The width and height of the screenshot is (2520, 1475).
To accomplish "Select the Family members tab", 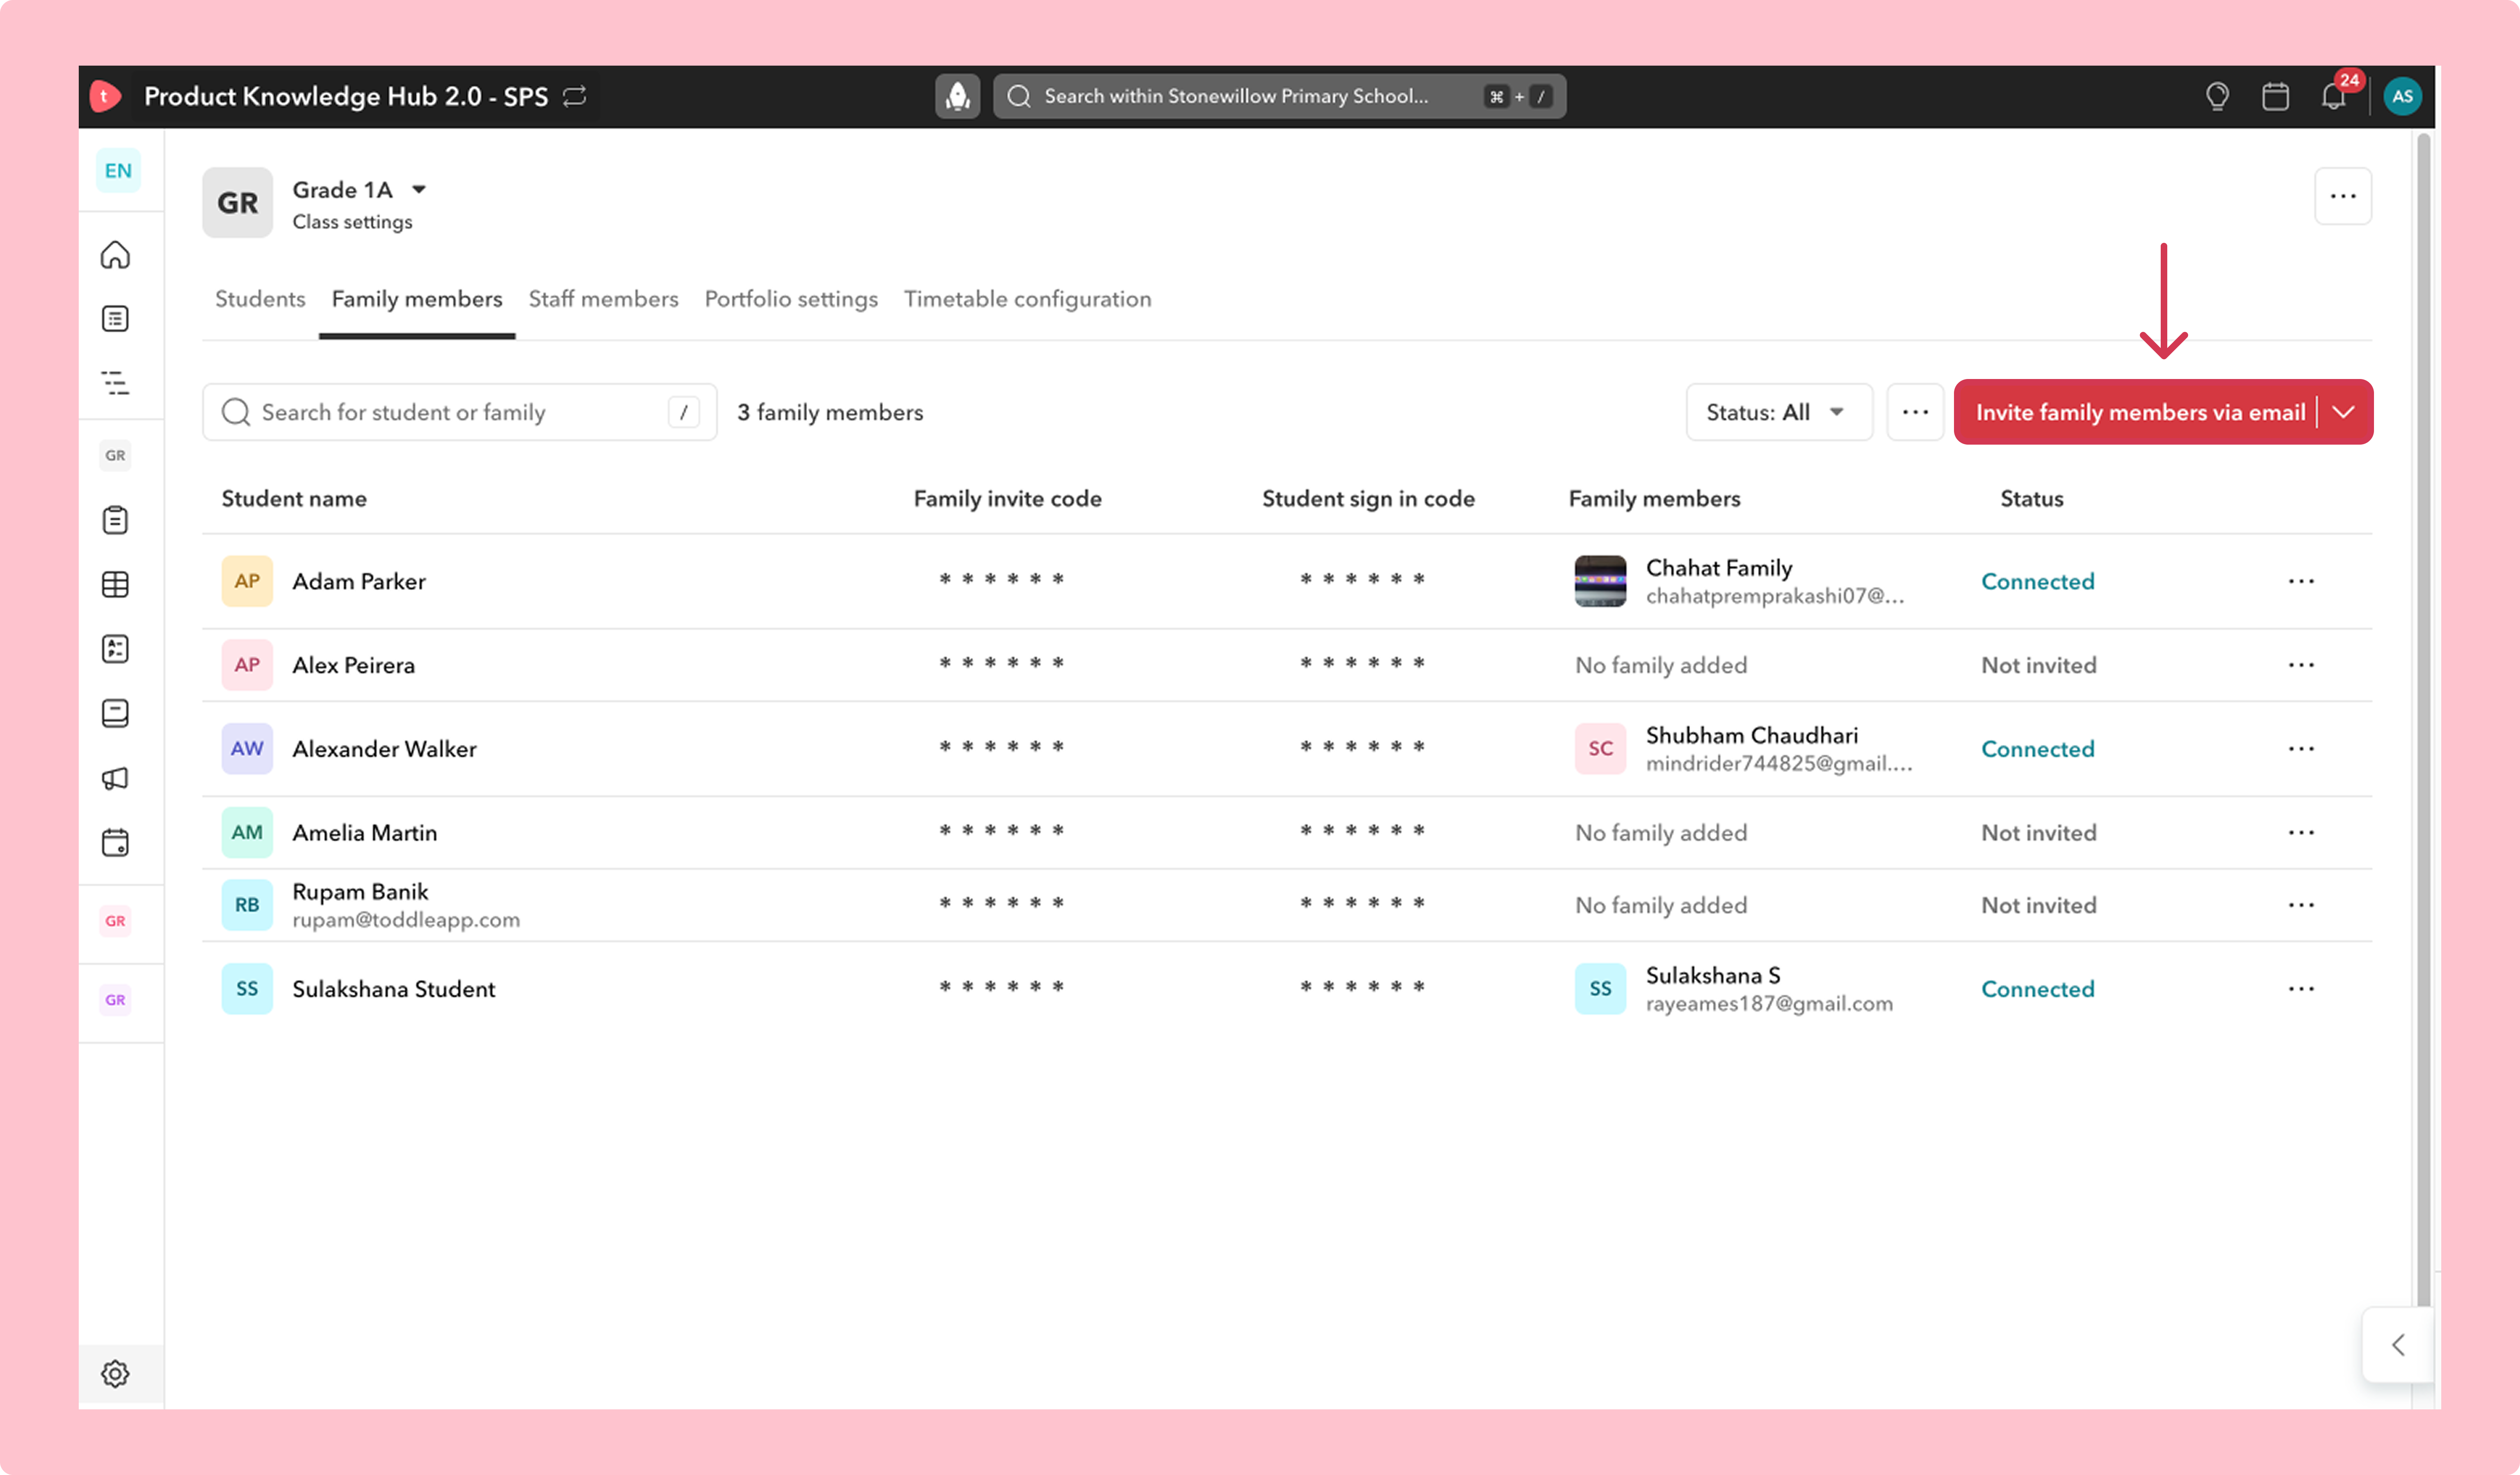I will point(417,299).
